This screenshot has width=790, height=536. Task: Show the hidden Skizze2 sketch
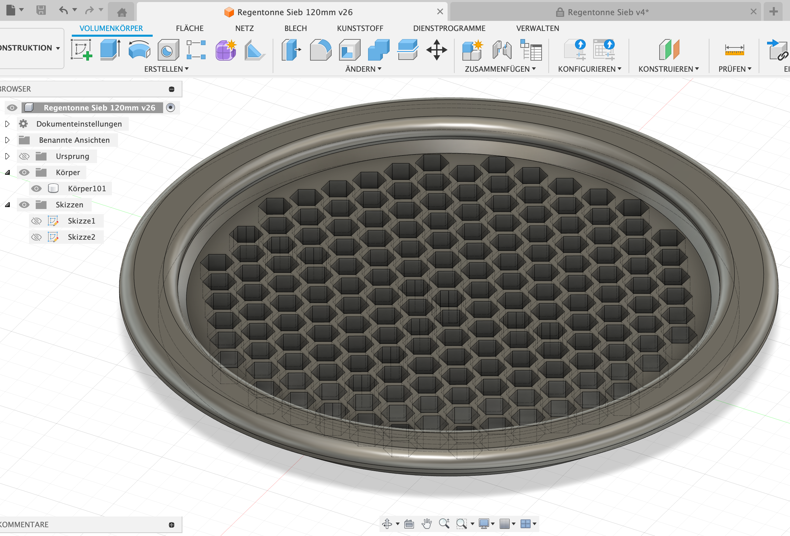(x=36, y=237)
